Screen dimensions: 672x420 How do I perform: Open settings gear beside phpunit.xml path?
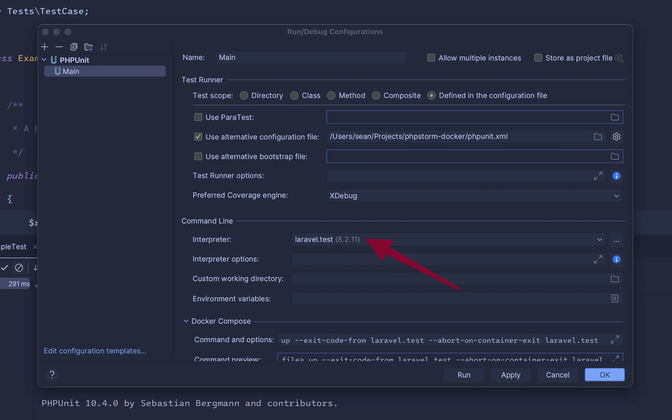tap(616, 137)
